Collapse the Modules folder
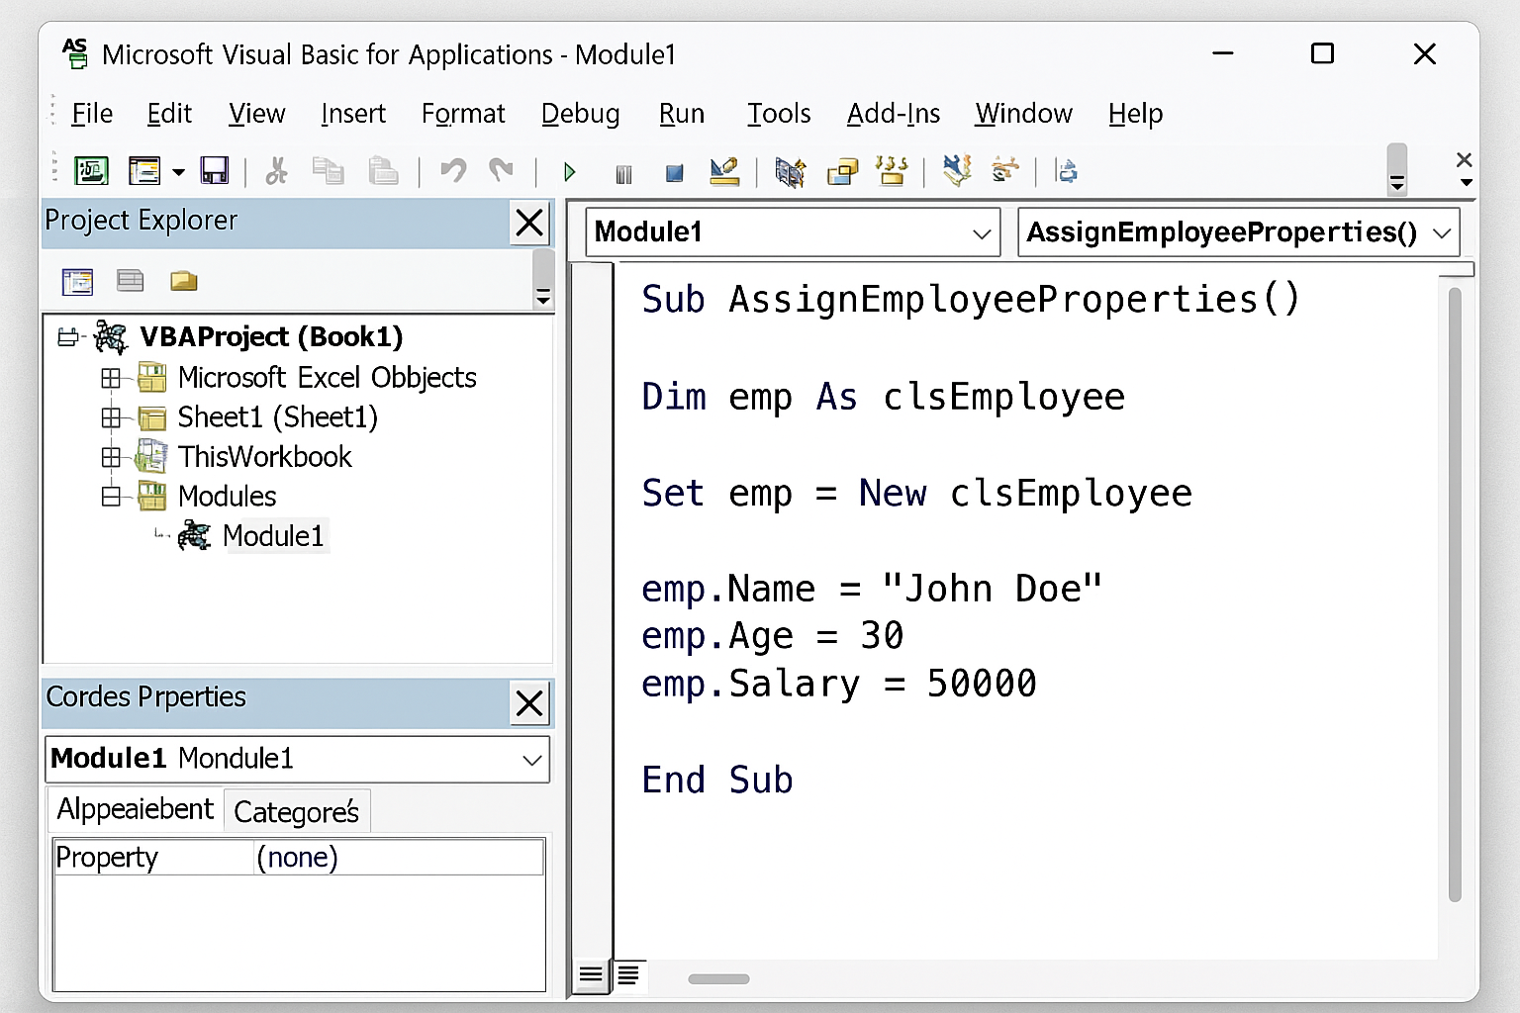Viewport: 1520px width, 1013px height. pyautogui.click(x=111, y=497)
